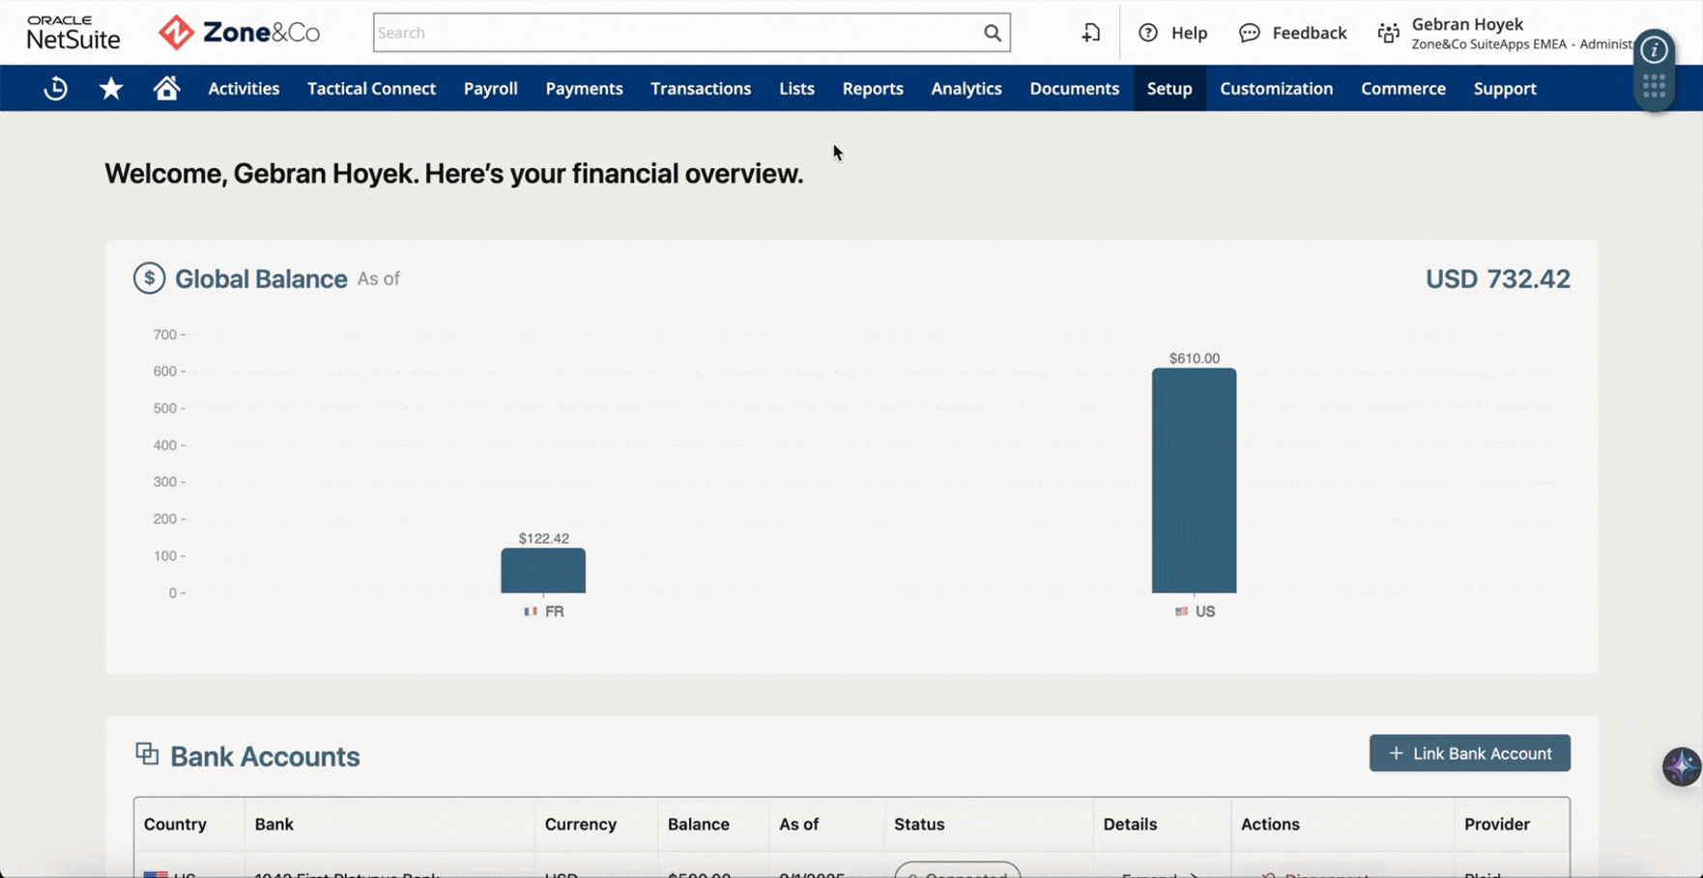Open the Payments menu

point(584,88)
